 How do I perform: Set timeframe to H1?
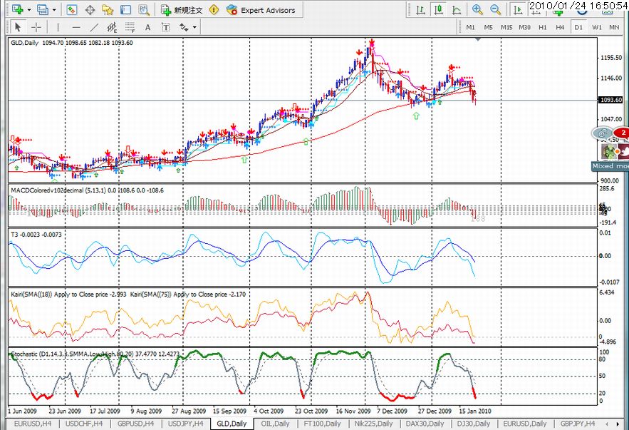542,27
